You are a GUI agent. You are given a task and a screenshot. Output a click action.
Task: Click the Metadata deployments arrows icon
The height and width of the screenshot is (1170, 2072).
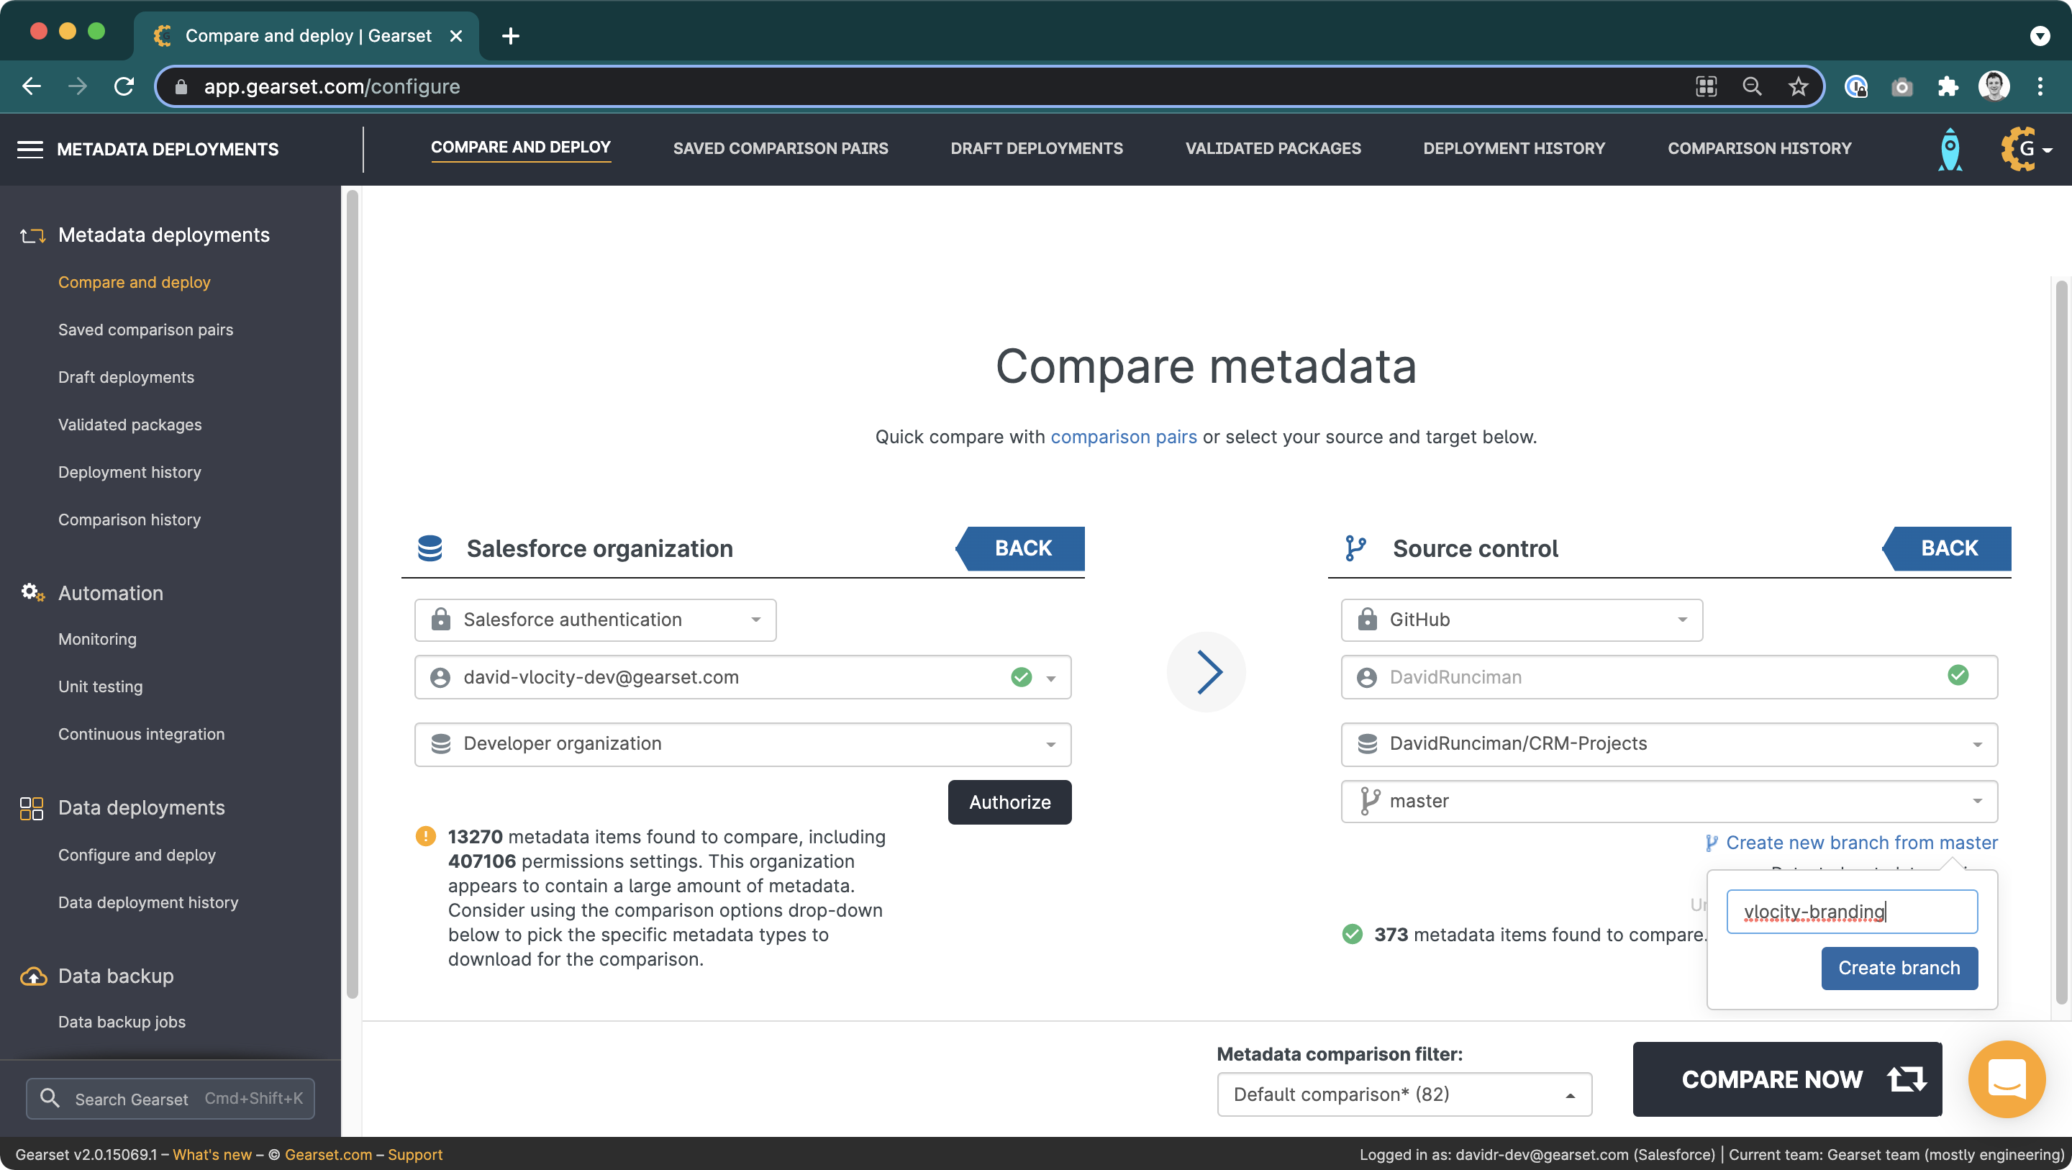[x=32, y=236]
